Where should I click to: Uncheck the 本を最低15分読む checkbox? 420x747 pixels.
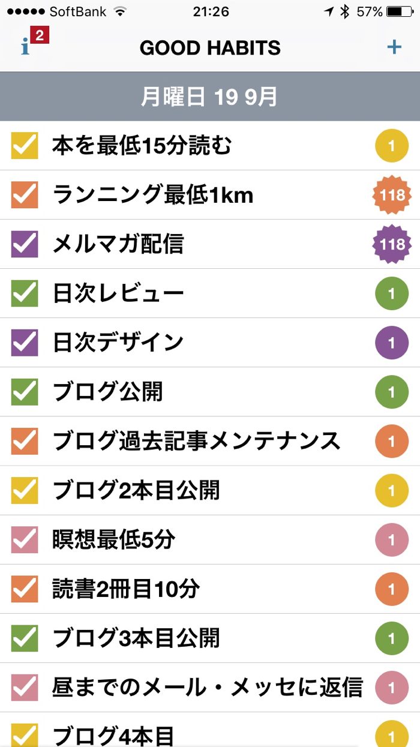25,146
